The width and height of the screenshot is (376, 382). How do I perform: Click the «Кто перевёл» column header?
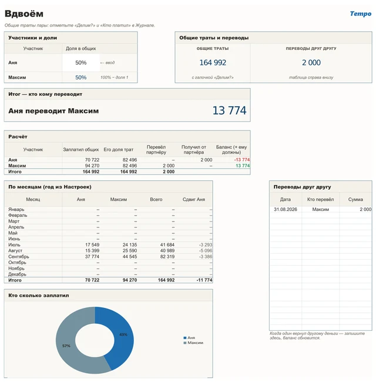tap(320, 200)
